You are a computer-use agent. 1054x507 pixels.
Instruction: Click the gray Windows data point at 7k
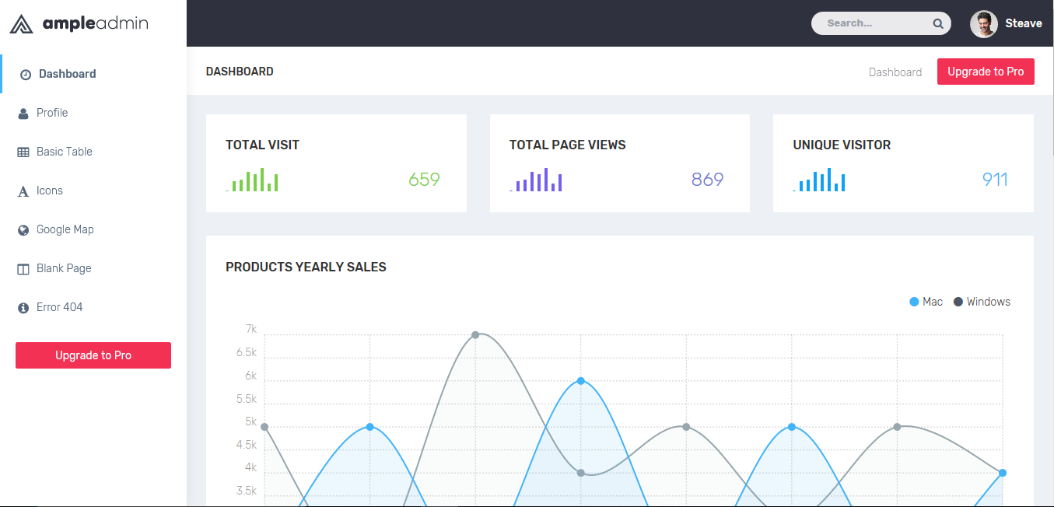[x=475, y=335]
